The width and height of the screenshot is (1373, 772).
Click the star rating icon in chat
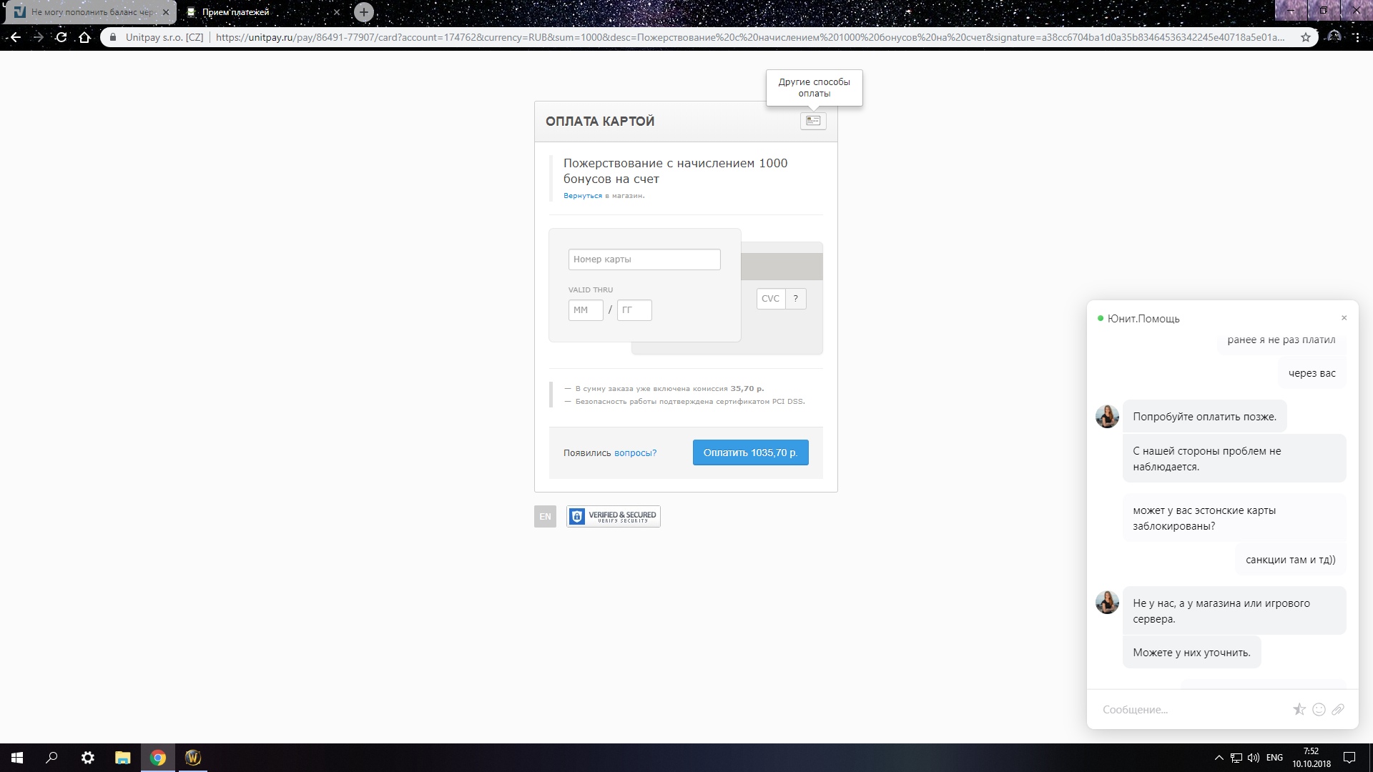pos(1299,709)
